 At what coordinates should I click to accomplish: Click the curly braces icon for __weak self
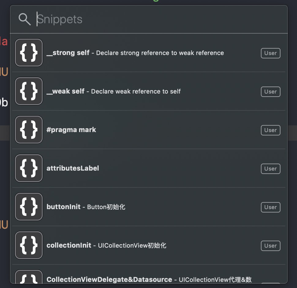pyautogui.click(x=29, y=91)
